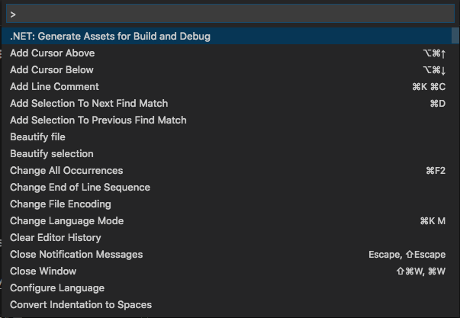The width and height of the screenshot is (460, 318).
Task: Open Change Language Mode command
Action: coord(227,220)
